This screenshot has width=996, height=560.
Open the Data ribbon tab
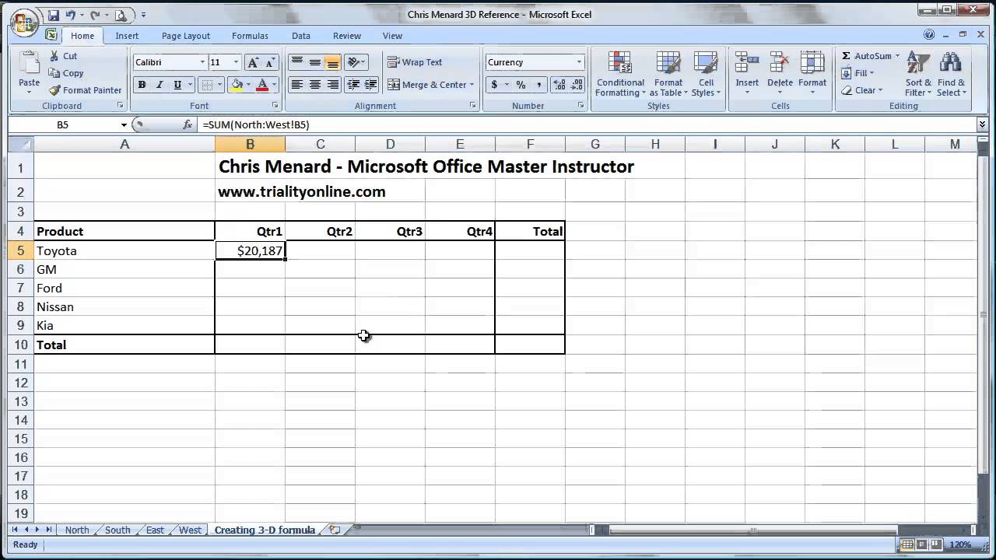tap(301, 36)
